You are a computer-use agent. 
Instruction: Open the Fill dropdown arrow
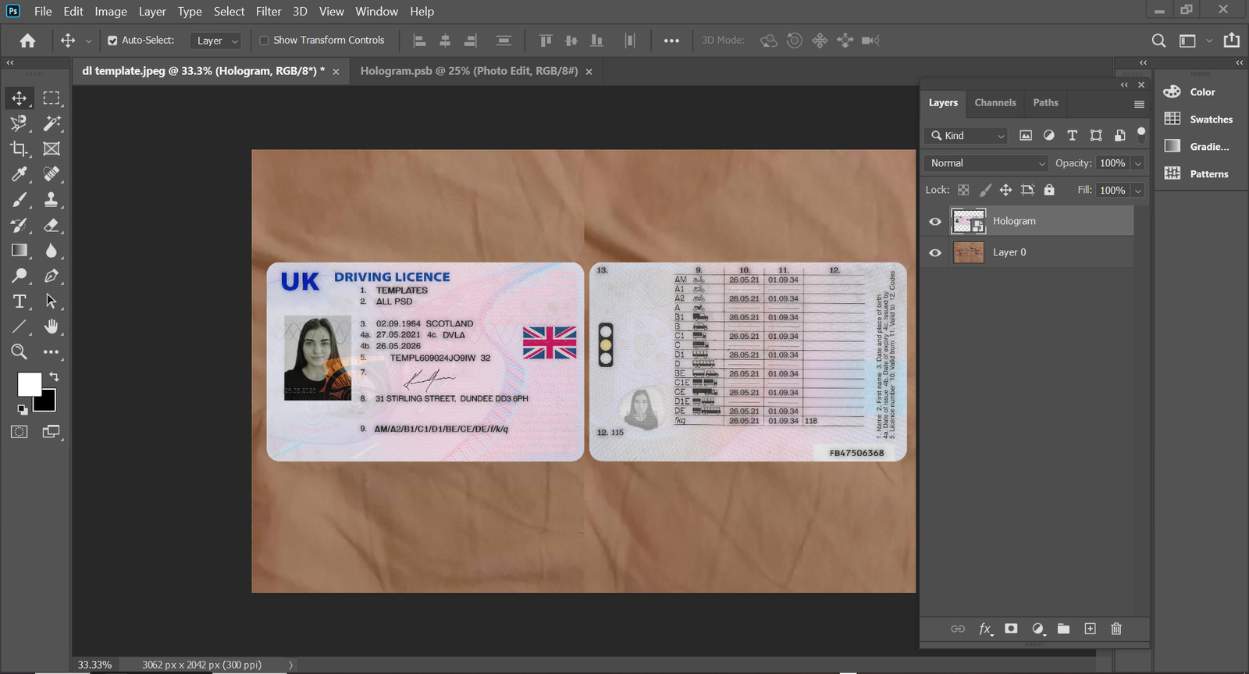(1138, 191)
